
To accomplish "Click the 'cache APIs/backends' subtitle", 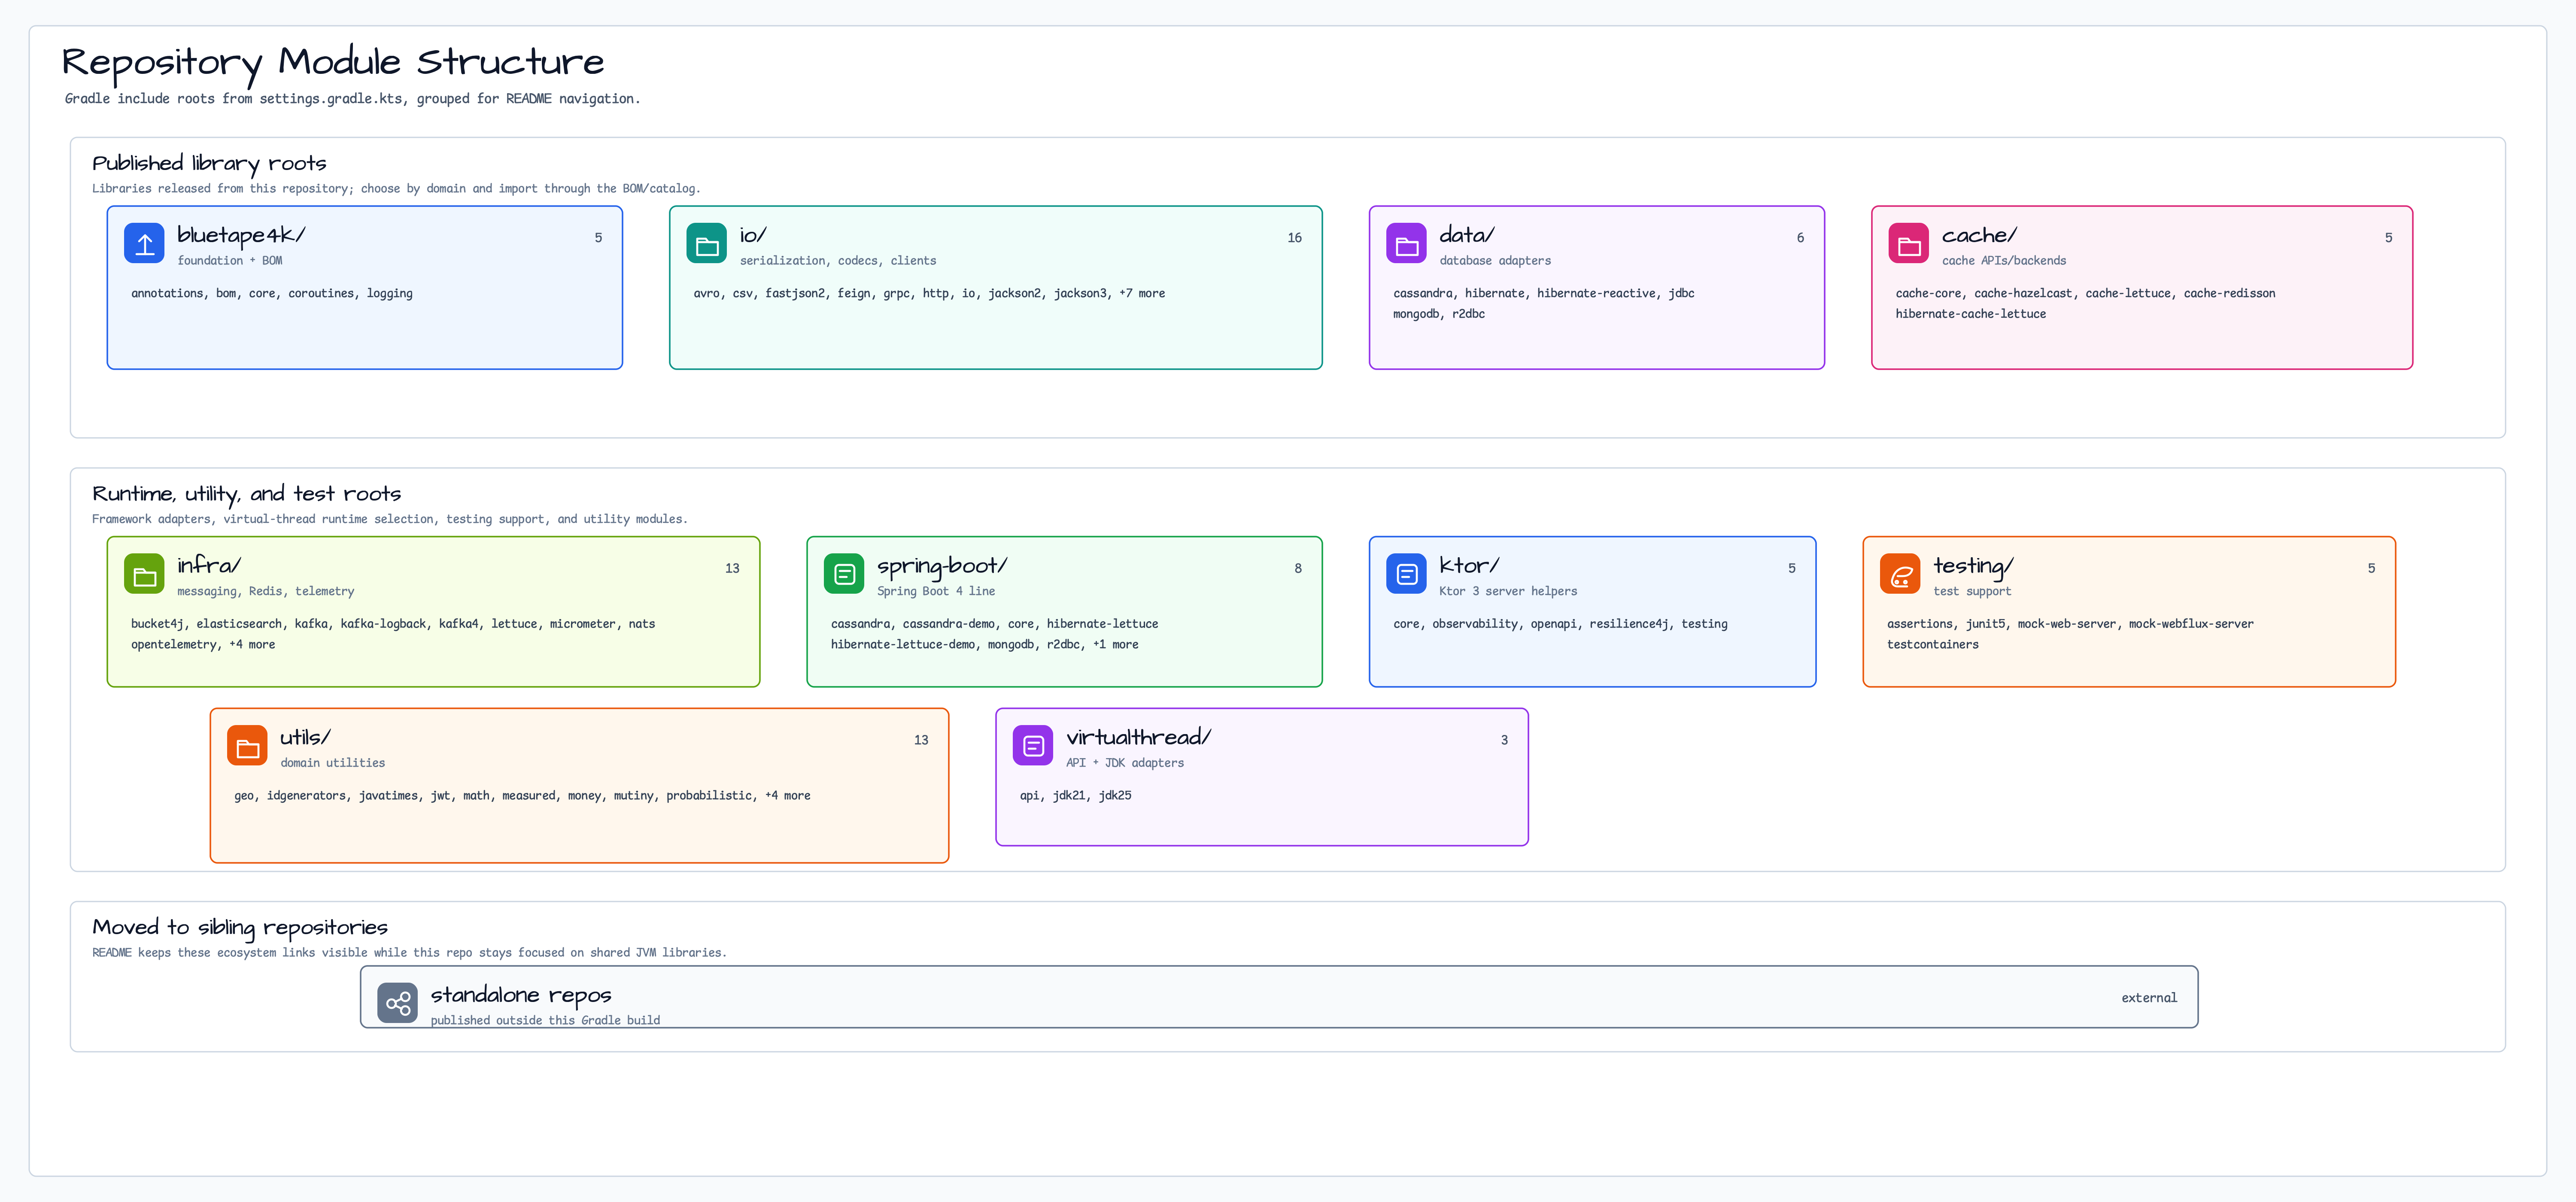I will [x=2004, y=261].
